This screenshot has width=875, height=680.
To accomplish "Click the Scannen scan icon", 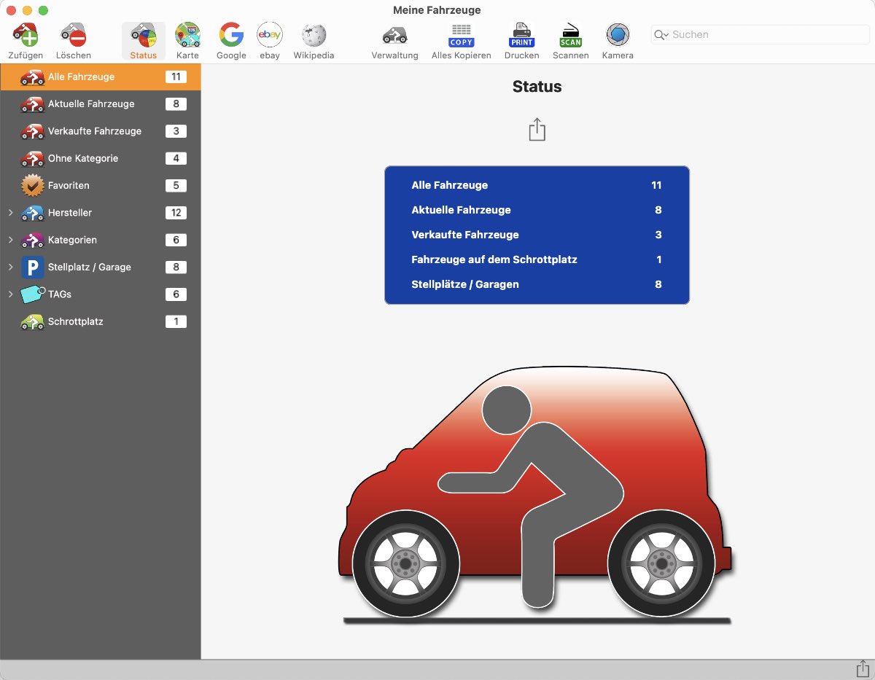I will 570,35.
